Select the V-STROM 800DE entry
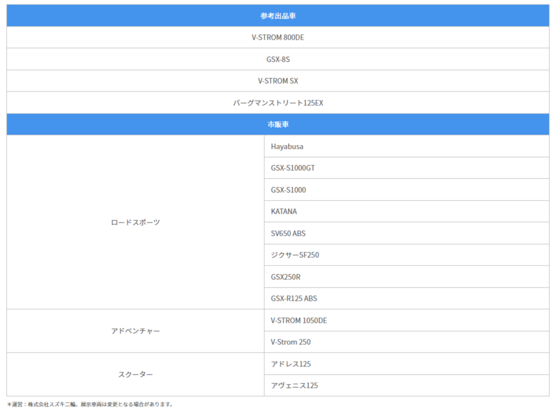 [x=278, y=37]
